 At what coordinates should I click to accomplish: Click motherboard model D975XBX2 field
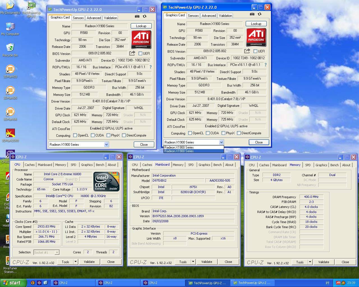tap(178, 180)
